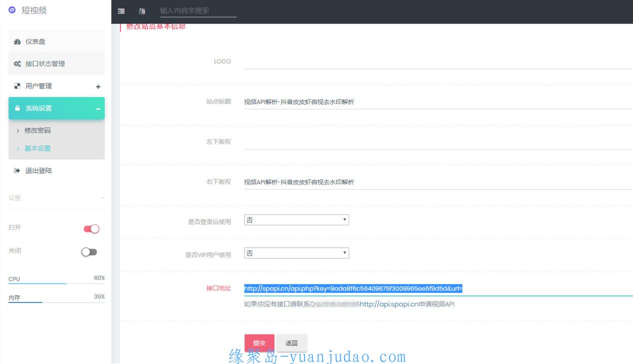Select 系统设置 menu item
This screenshot has height=364, width=633.
[56, 108]
